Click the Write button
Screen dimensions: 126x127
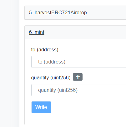pyautogui.click(x=41, y=107)
